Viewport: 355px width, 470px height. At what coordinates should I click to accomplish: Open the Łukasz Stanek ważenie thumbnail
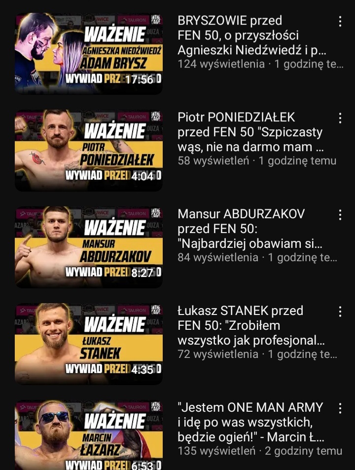pos(89,344)
